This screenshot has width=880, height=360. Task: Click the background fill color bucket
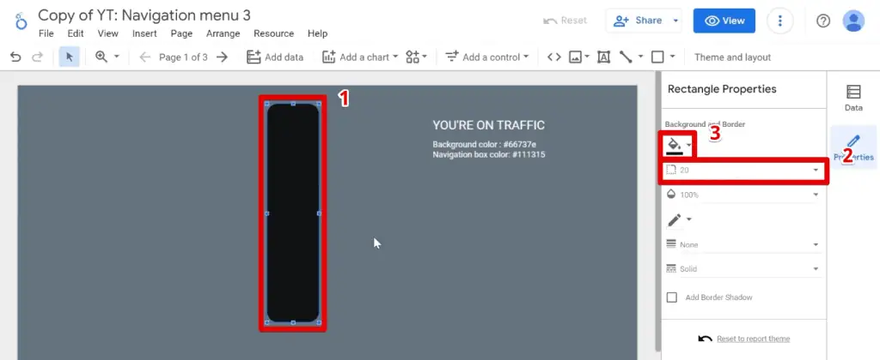click(675, 145)
